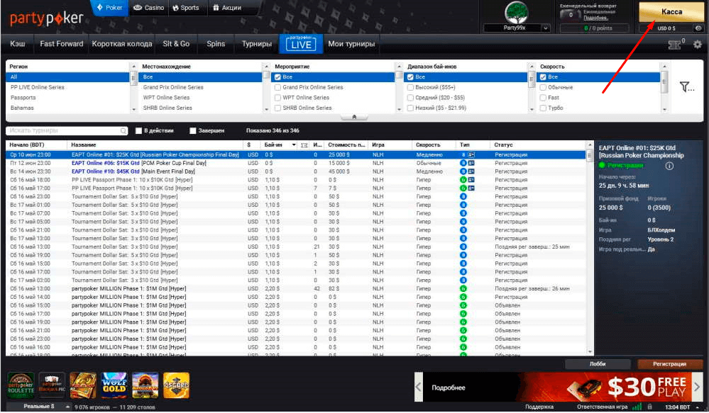This screenshot has height=413, width=709.
Task: Click the Подробнее banner link
Action: [448, 387]
